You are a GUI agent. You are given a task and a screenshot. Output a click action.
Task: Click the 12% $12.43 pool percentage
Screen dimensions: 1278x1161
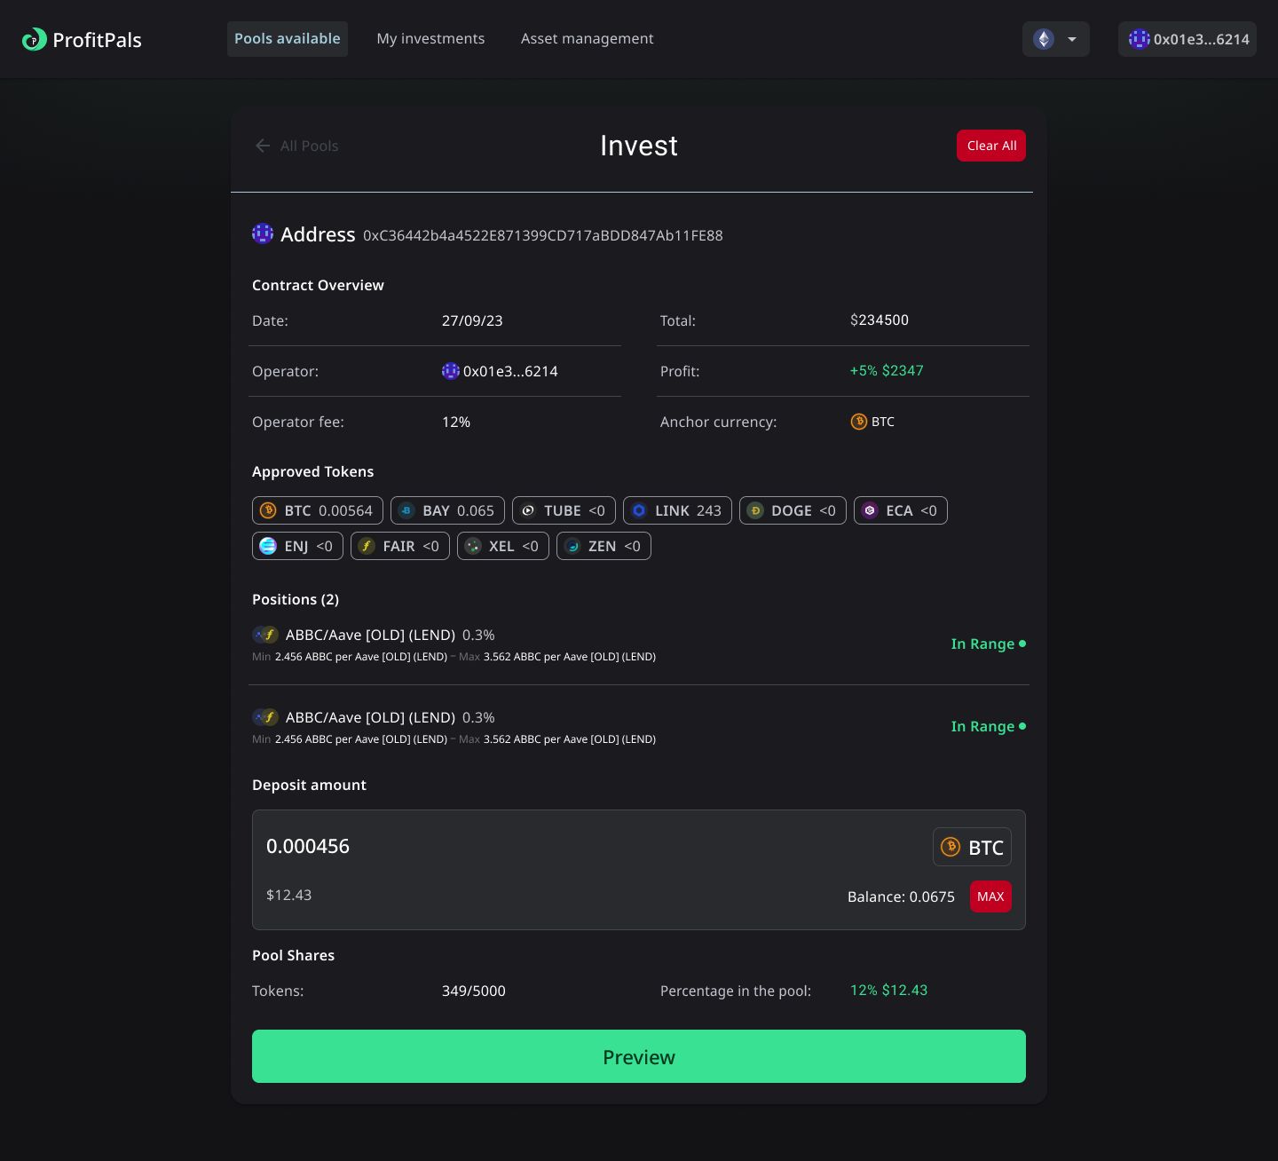[888, 990]
